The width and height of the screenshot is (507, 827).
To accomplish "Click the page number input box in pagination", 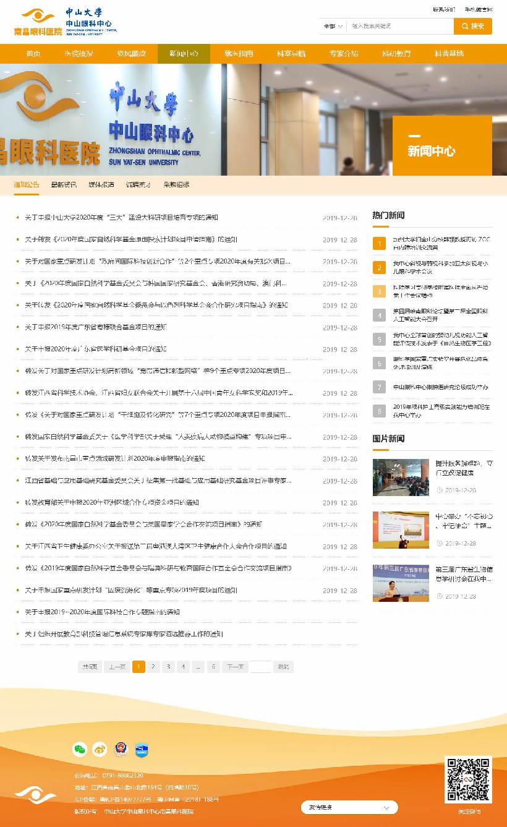I will pos(261,667).
